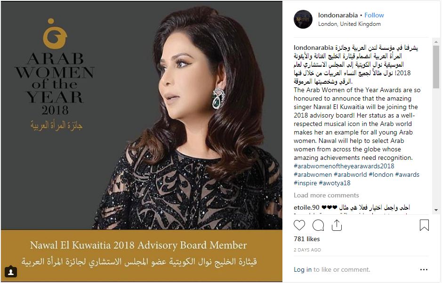Click comments scrollbar down arrow
Viewport: 442px width, 283px height.
pyautogui.click(x=436, y=210)
